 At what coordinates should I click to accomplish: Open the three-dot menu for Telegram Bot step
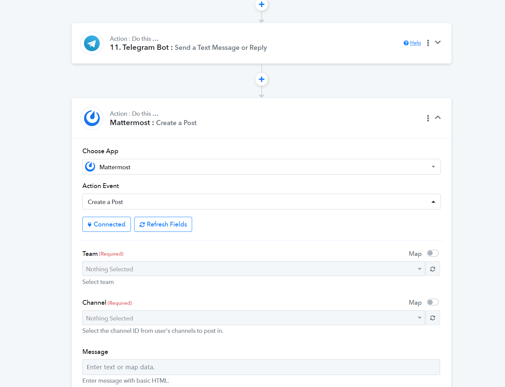tap(428, 43)
